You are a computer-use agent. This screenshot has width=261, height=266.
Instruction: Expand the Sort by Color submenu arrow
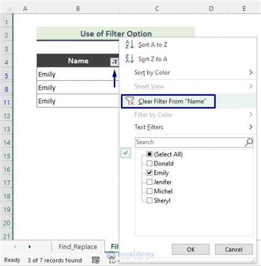pyautogui.click(x=251, y=73)
